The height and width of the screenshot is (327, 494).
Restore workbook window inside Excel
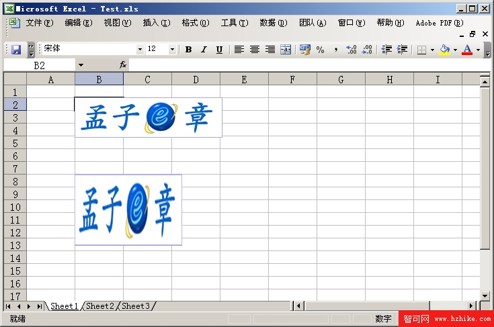(472, 34)
